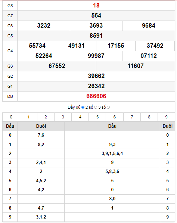Click the special prize number 666606
This screenshot has width=177, height=223.
tap(96, 96)
